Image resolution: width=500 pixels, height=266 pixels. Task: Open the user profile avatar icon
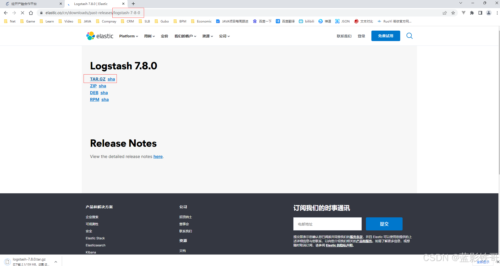coord(489,13)
